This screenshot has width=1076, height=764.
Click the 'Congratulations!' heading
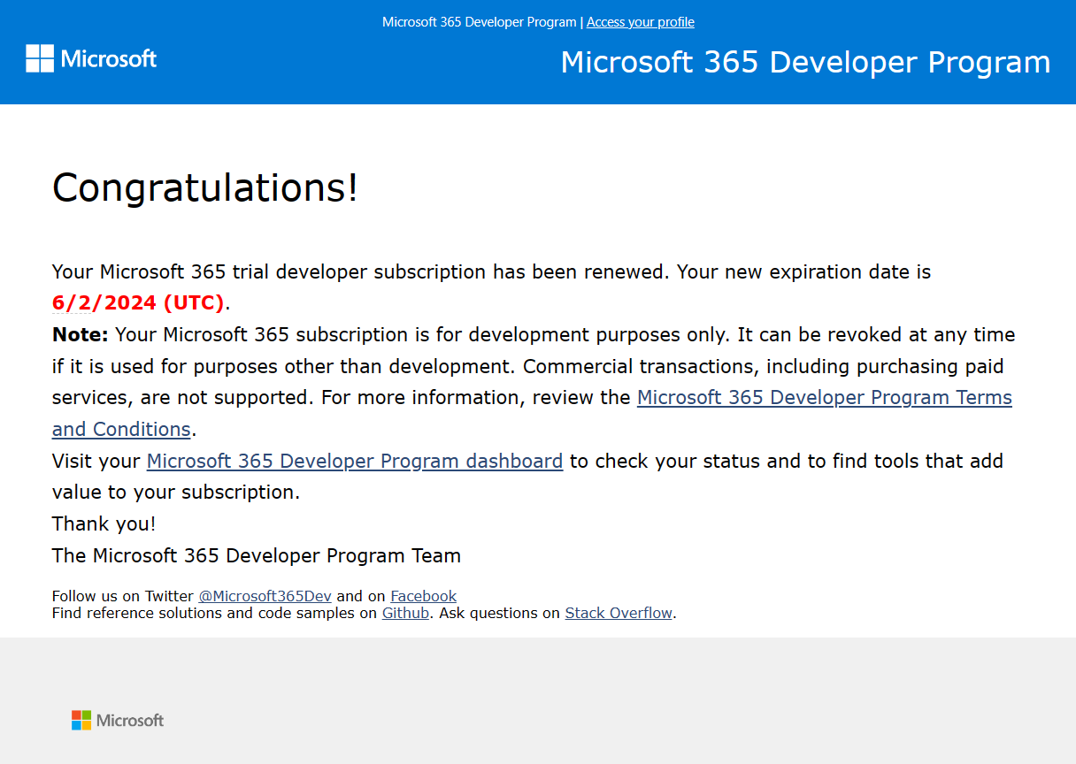pos(205,187)
